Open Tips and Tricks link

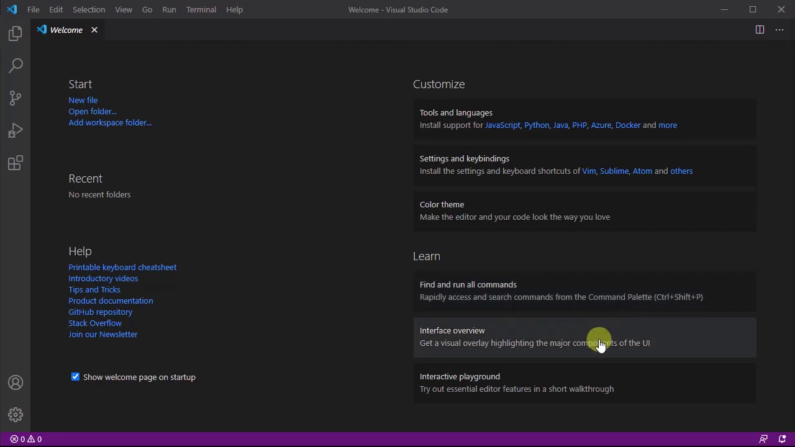click(x=94, y=289)
